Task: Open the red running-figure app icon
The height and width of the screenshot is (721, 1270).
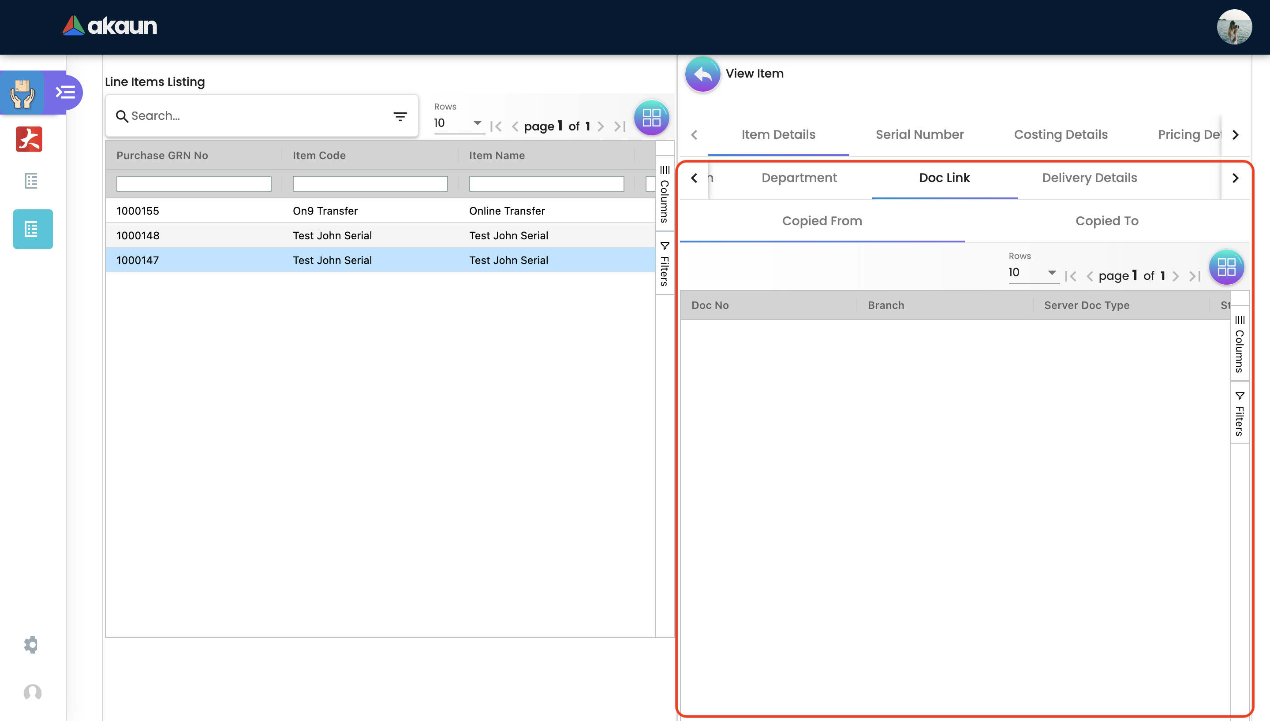Action: pos(29,139)
